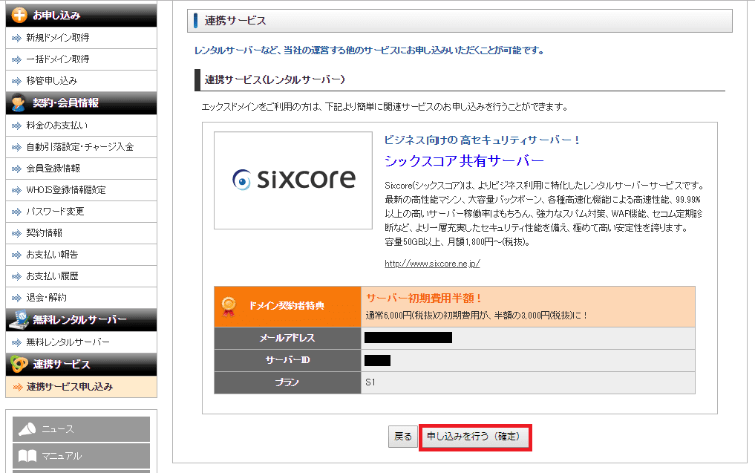Click the ニュース button

[x=81, y=429]
